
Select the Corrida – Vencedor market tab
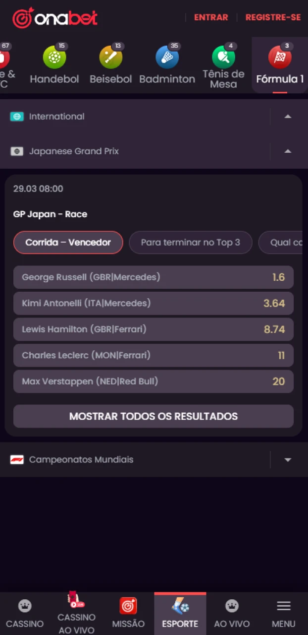pos(68,242)
